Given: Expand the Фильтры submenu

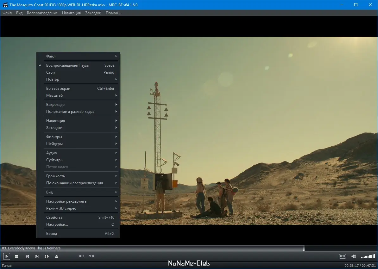Looking at the screenshot, I should (78, 137).
